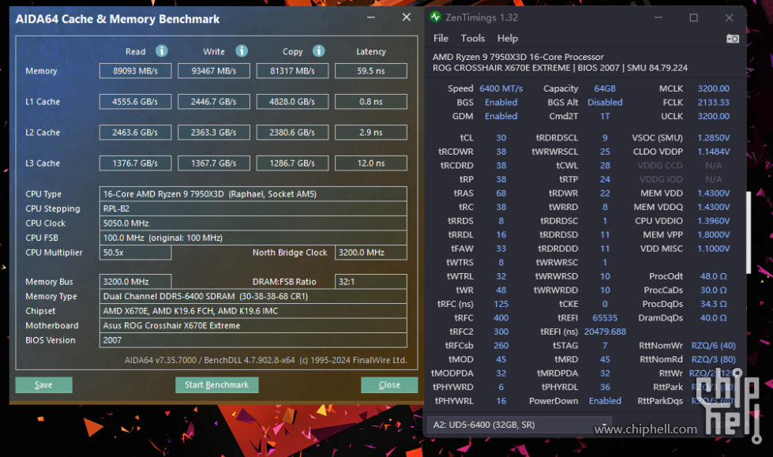Screen dimensions: 773x457
Task: Click the tRFC value 400
Action: point(501,318)
